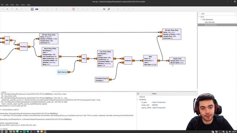Select the Audio Sink block

click(177, 61)
